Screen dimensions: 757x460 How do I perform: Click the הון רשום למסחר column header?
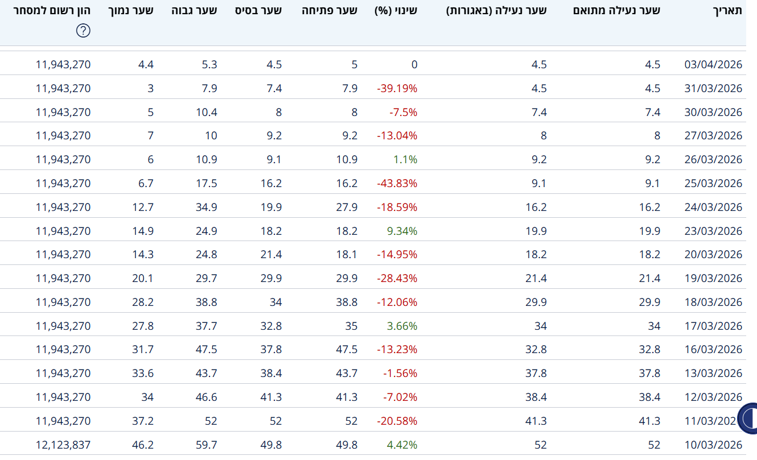(x=52, y=10)
